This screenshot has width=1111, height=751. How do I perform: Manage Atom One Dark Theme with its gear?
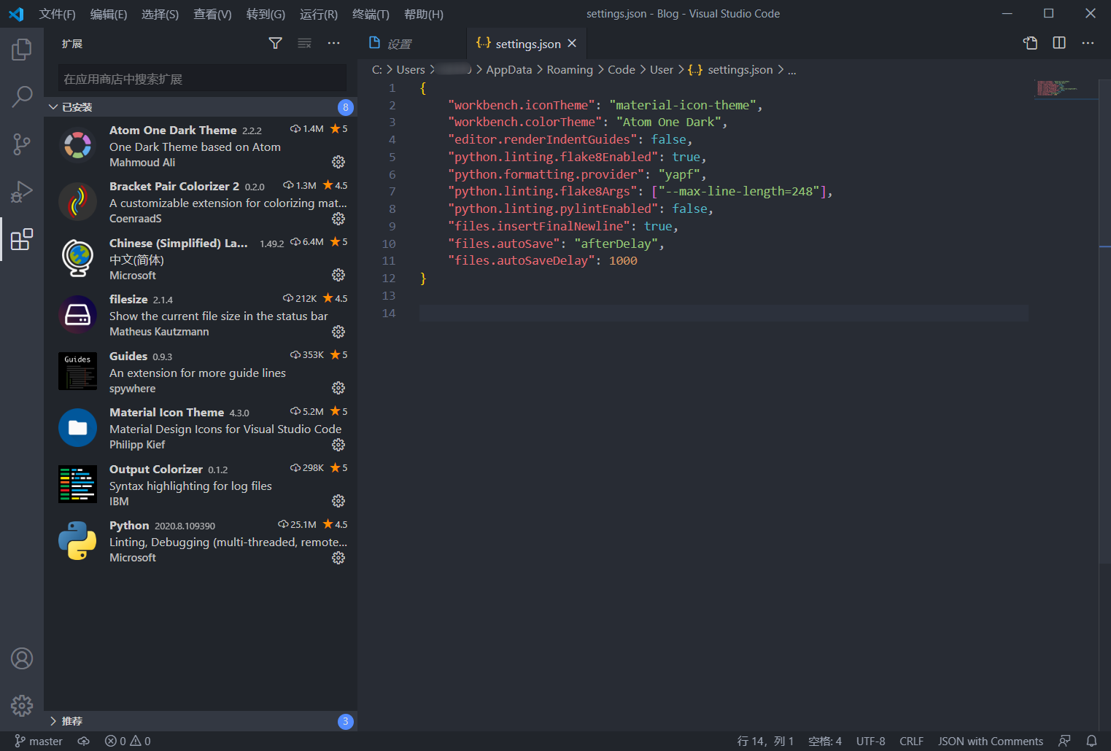[338, 162]
